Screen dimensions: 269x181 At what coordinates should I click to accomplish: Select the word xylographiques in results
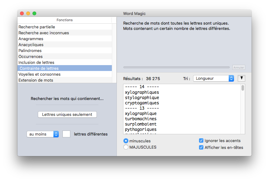coord(142,92)
